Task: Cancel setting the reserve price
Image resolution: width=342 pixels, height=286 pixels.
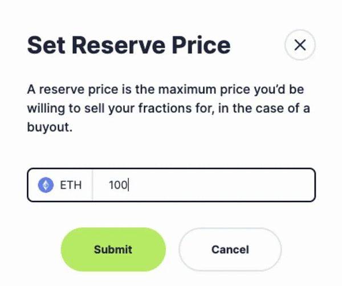Action: point(230,250)
